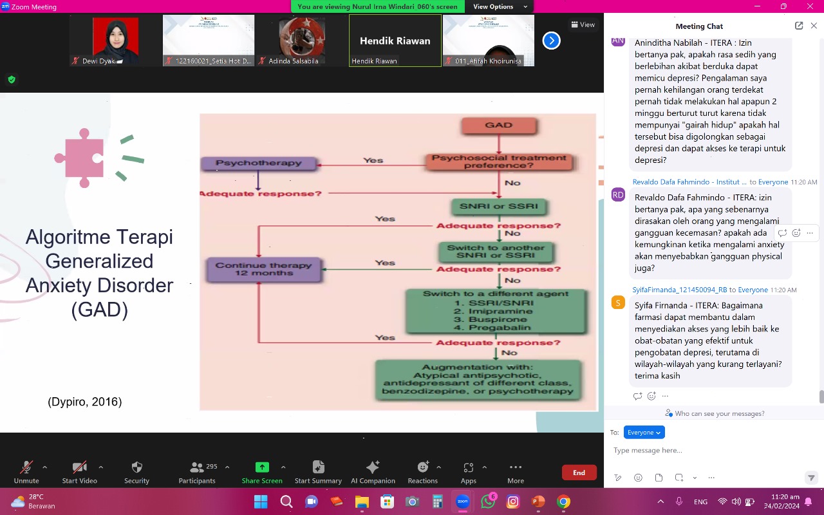
Task: Click the green Share Screen icon
Action: coord(262,468)
